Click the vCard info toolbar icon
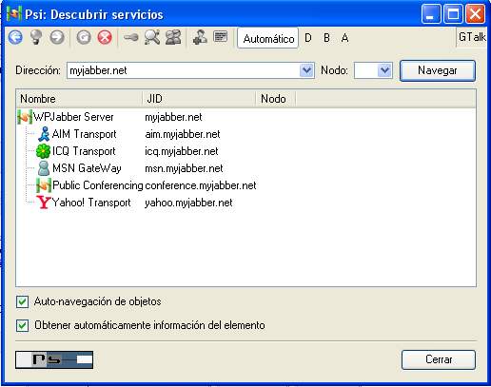Image resolution: width=491 pixels, height=387 pixels. pyautogui.click(x=221, y=36)
